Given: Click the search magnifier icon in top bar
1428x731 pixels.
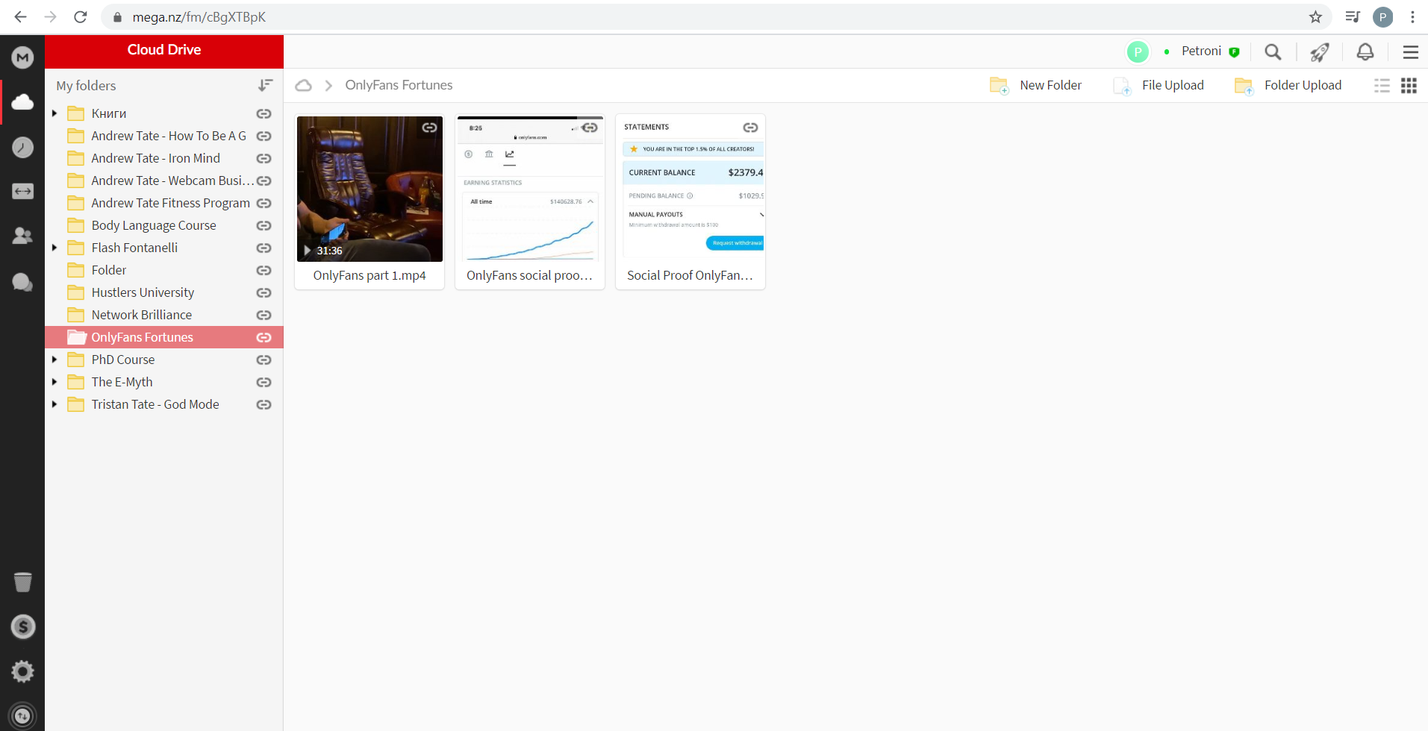Looking at the screenshot, I should pyautogui.click(x=1273, y=51).
